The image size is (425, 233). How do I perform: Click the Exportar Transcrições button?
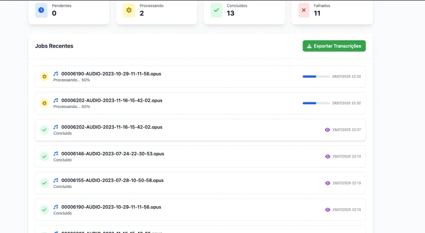(334, 46)
